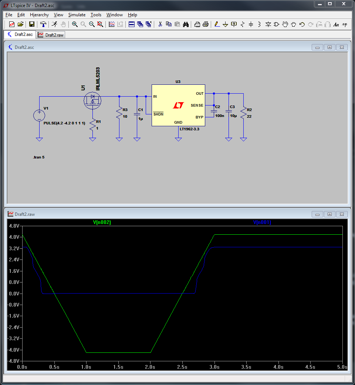Click the Zoom to fit icon

100,24
